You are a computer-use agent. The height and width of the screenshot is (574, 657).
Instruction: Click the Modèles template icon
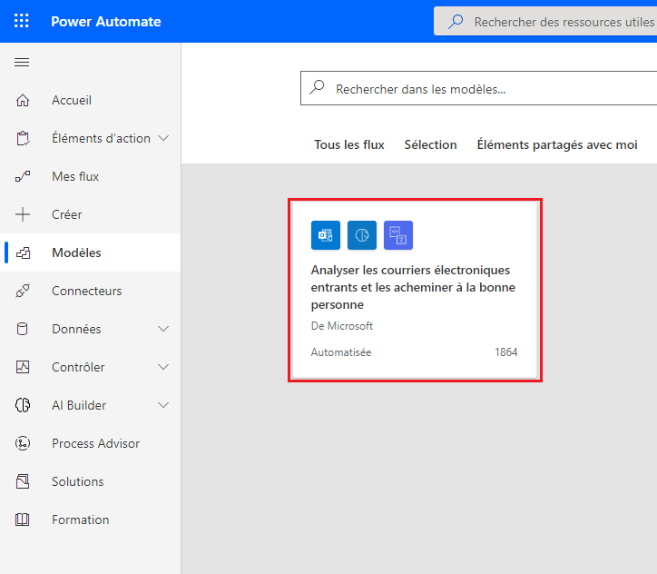[23, 252]
